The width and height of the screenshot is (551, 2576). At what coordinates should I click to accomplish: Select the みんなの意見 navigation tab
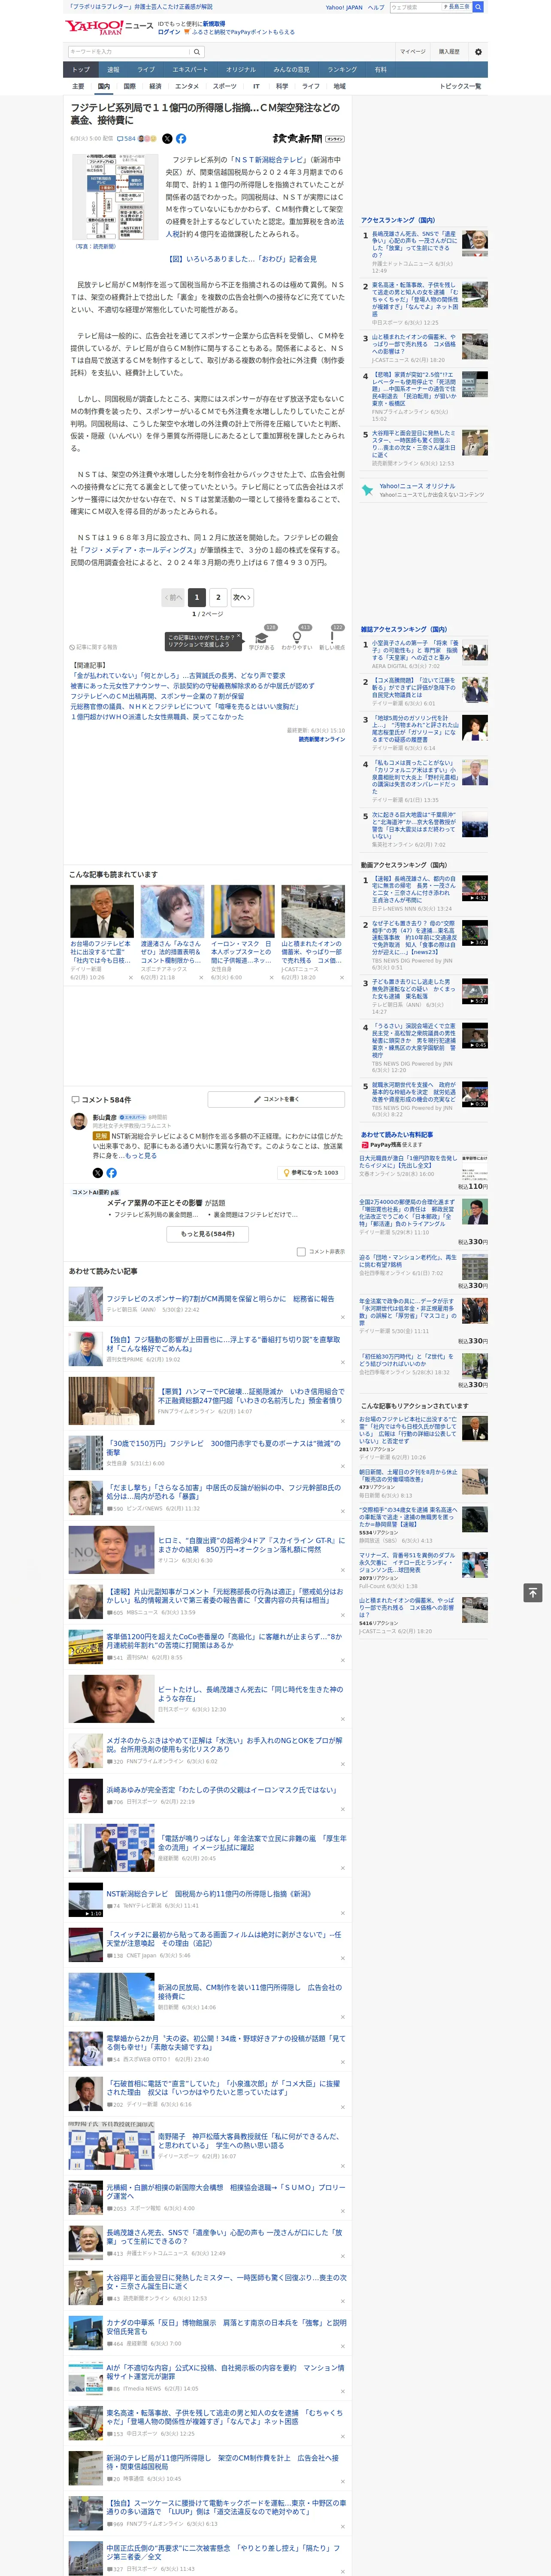pos(291,70)
